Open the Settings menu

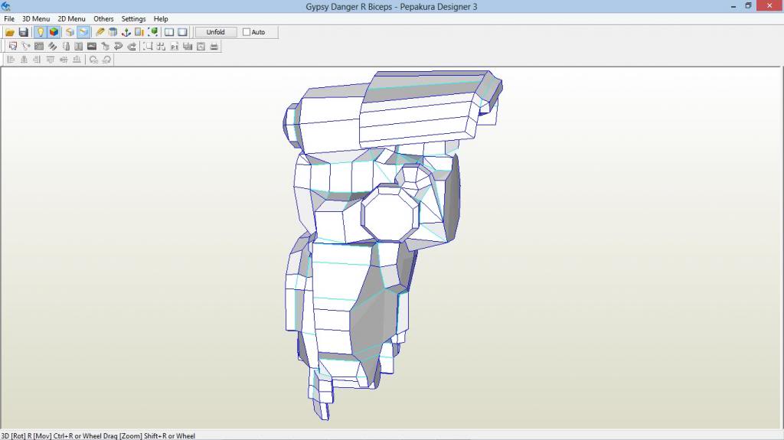pos(133,18)
